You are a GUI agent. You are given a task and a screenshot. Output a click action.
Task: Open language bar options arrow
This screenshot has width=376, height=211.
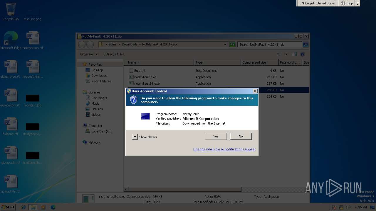click(357, 3)
